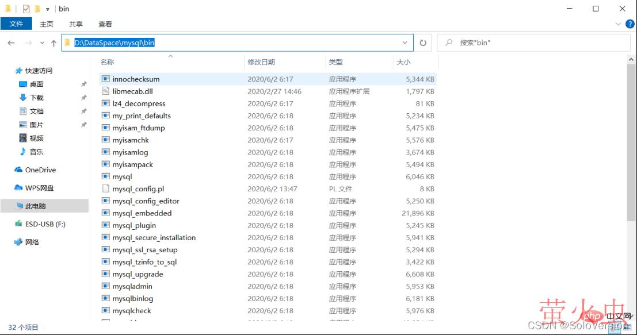Expand the address bar history dropdown
This screenshot has width=637, height=335.
pos(405,43)
